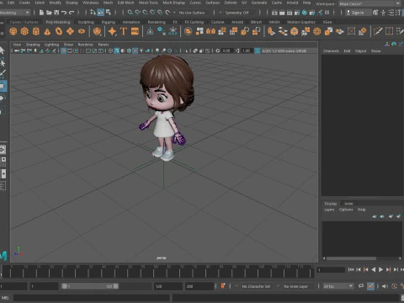Click layer editor horizontal scrollbar
This screenshot has height=303, width=404.
351,258
